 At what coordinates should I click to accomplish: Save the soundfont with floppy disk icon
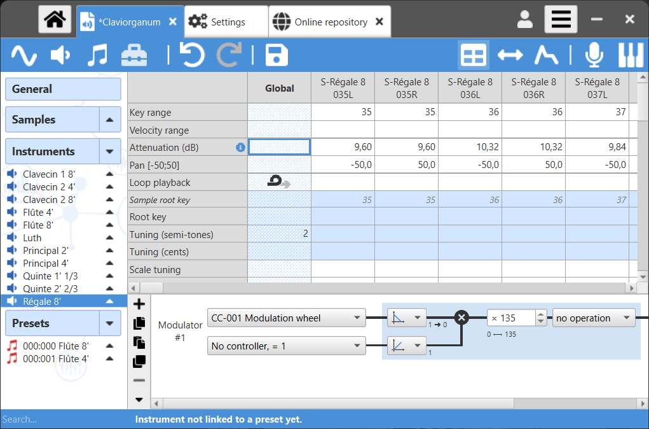click(x=277, y=55)
